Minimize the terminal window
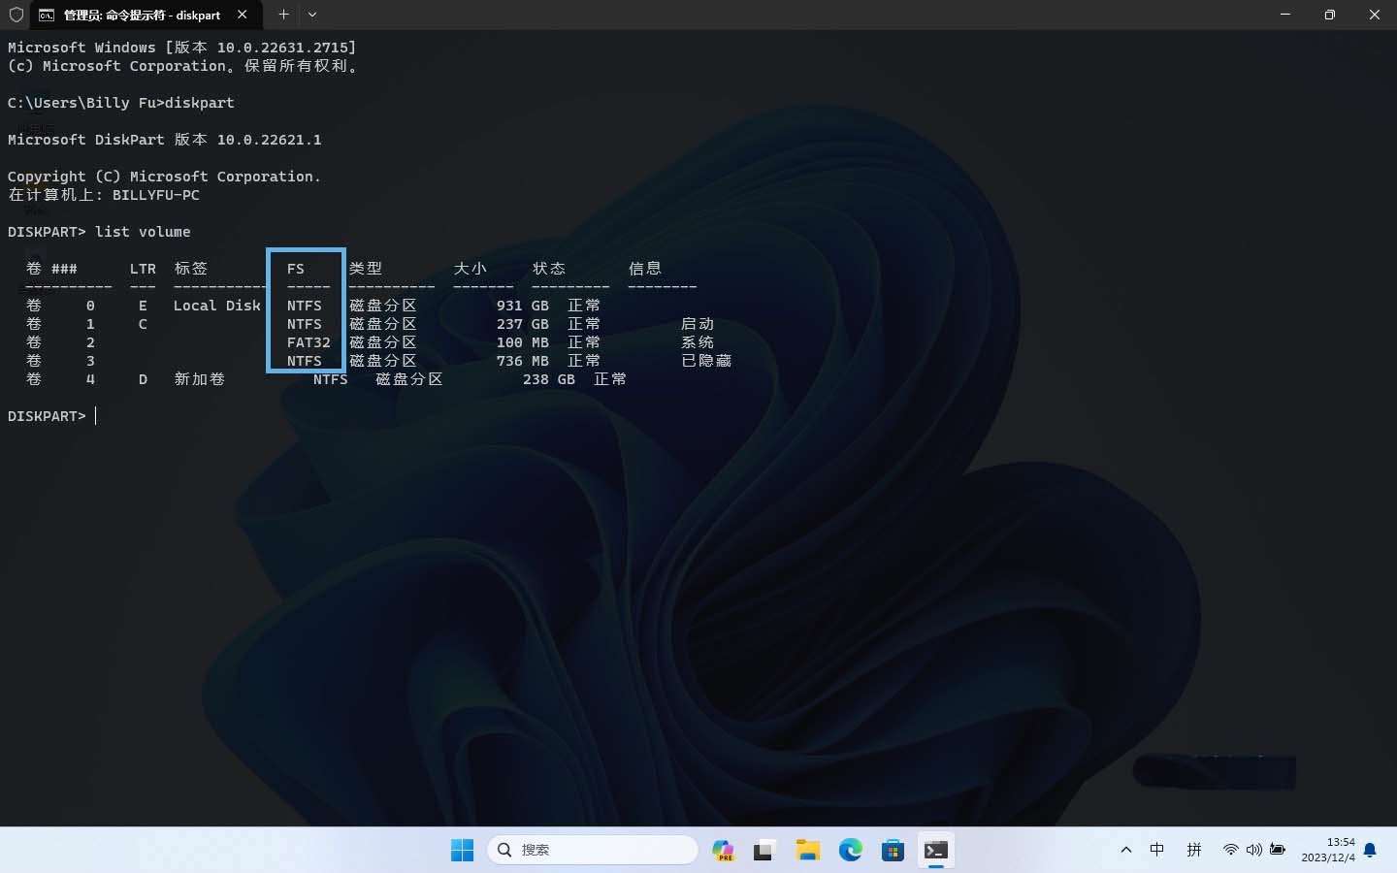The image size is (1397, 873). pyautogui.click(x=1285, y=15)
